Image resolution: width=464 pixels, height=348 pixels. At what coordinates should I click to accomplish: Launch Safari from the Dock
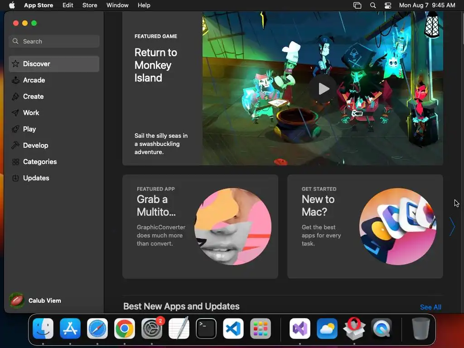pos(97,329)
